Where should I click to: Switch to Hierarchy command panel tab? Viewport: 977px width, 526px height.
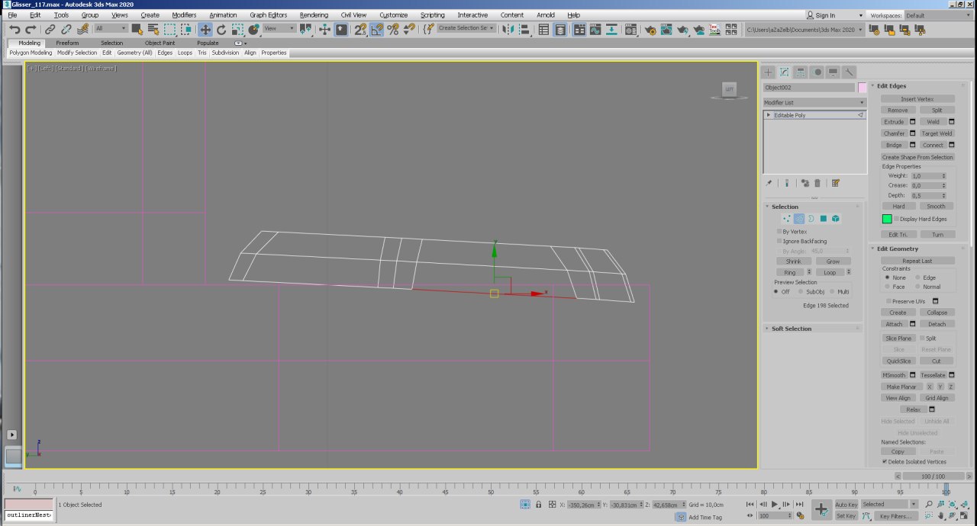tap(801, 72)
